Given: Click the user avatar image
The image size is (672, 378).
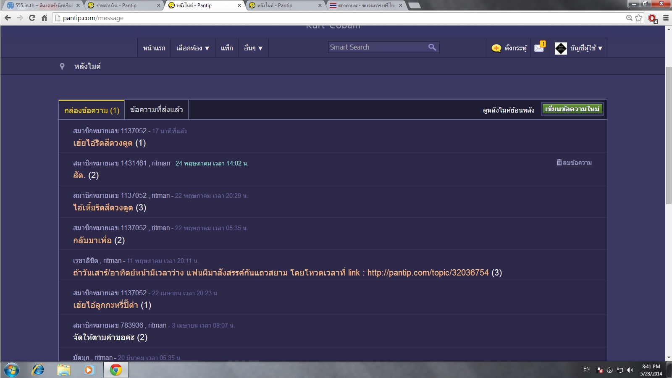Looking at the screenshot, I should pyautogui.click(x=561, y=48).
